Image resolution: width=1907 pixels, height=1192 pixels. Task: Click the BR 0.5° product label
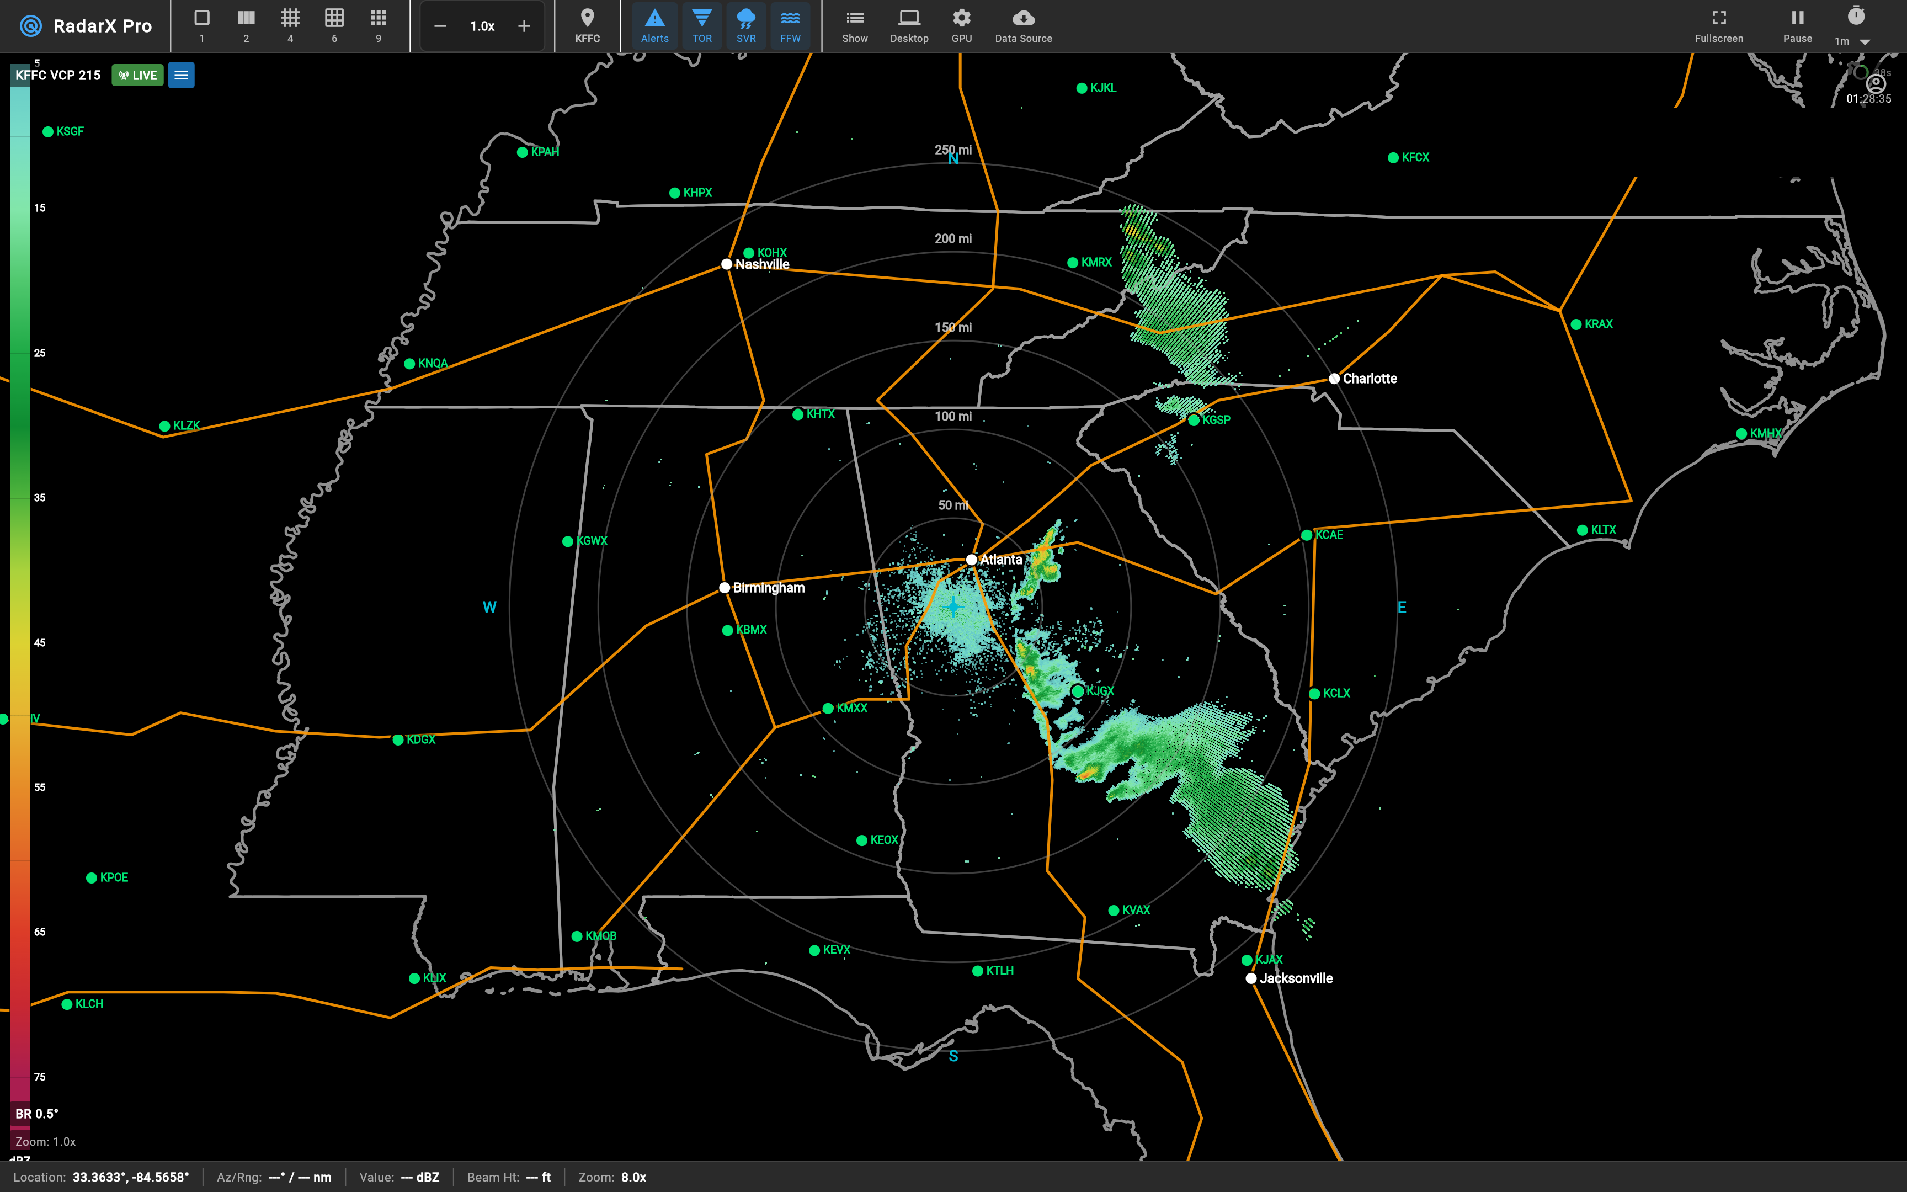36,1113
